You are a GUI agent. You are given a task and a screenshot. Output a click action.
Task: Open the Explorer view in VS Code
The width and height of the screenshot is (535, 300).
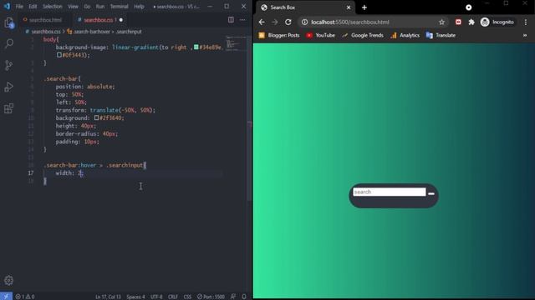point(9,22)
